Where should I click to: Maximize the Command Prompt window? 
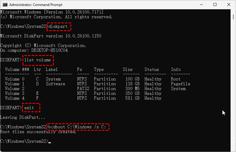(215, 5)
